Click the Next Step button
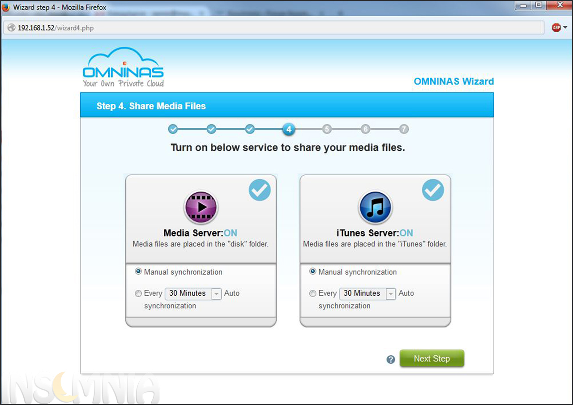This screenshot has width=573, height=405. point(432,358)
